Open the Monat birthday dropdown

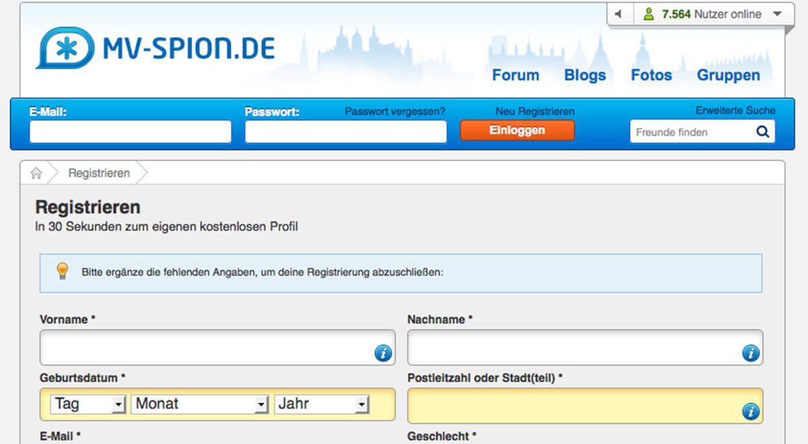[x=200, y=404]
